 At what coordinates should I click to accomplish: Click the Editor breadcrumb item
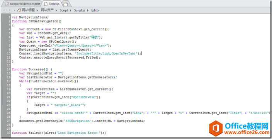(x=95, y=10)
